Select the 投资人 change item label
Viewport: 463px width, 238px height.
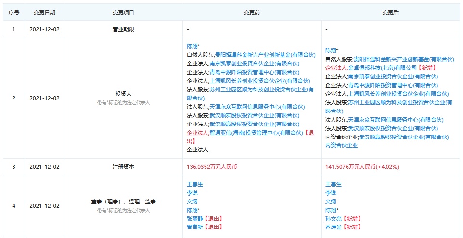pyautogui.click(x=123, y=94)
